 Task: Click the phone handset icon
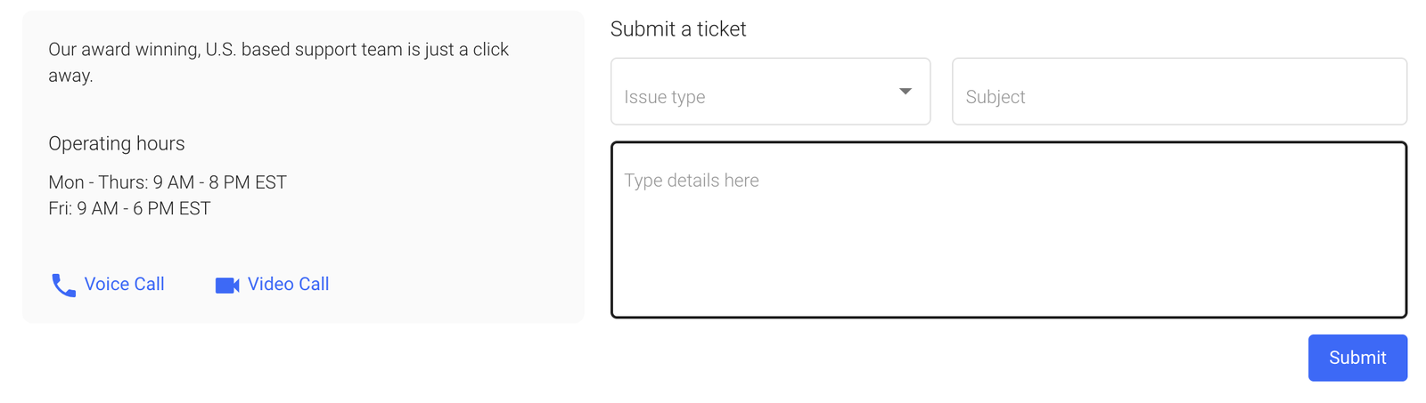63,285
